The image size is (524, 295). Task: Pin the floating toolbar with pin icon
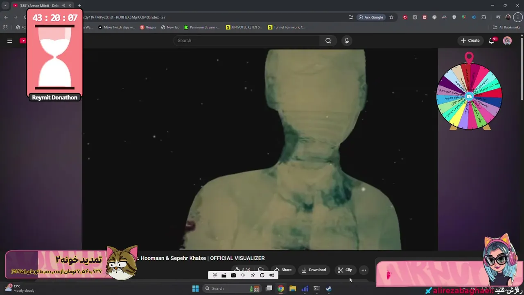(253, 275)
